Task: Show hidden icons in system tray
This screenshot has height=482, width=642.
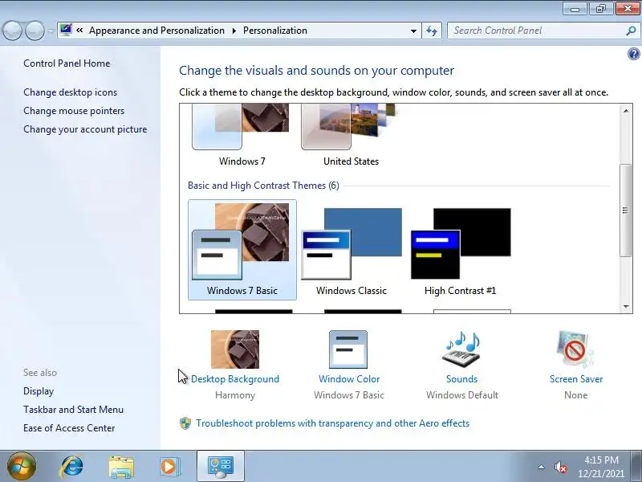Action: coord(541,467)
